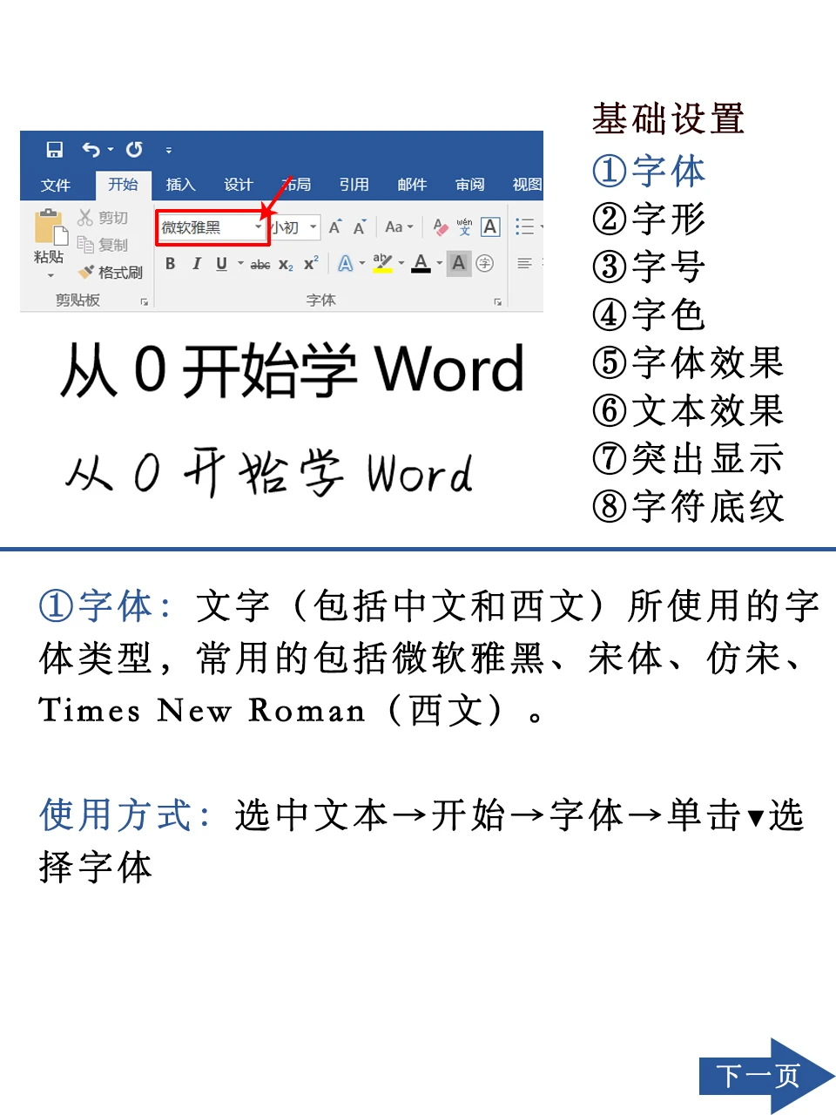Toggle italic formatting with the I button
836x1115 pixels.
coord(196,265)
